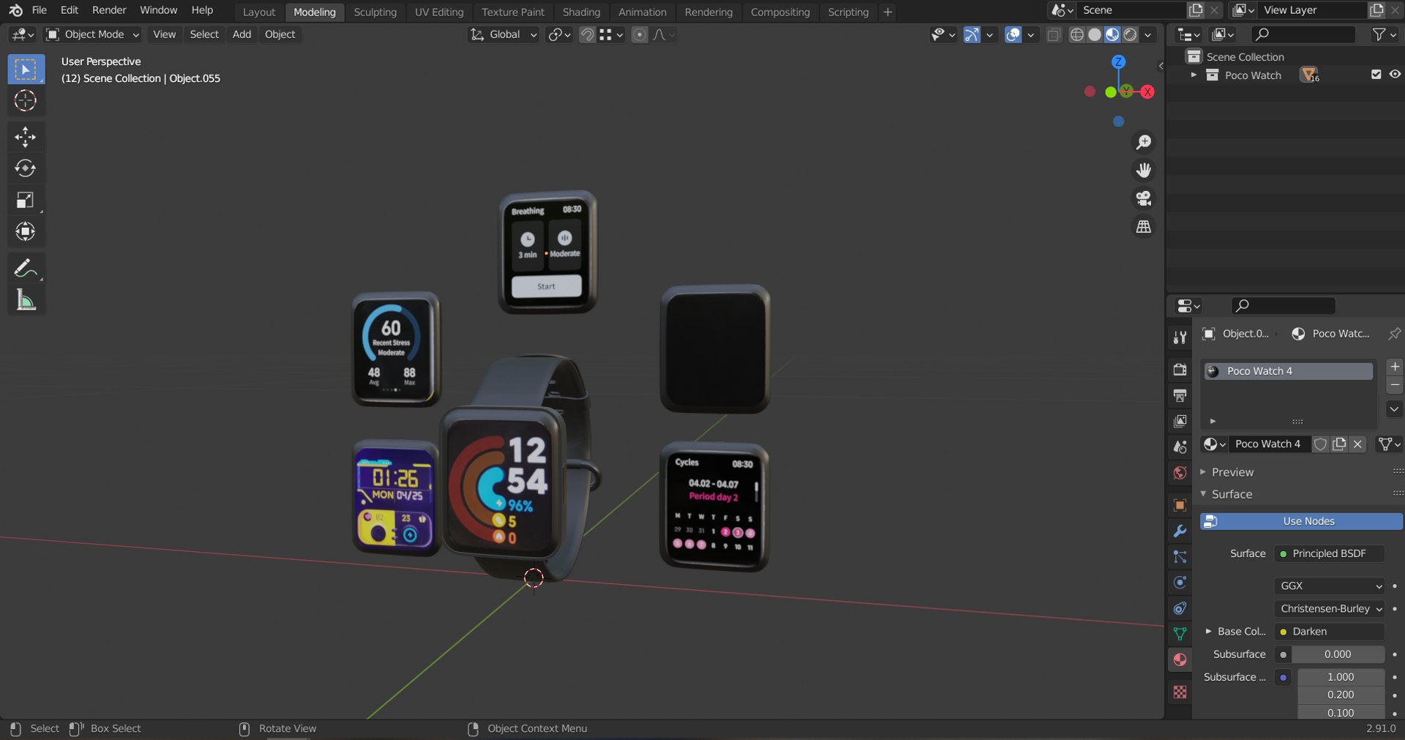Switch to Wireframe viewport shading
The height and width of the screenshot is (740, 1405).
click(x=1076, y=34)
